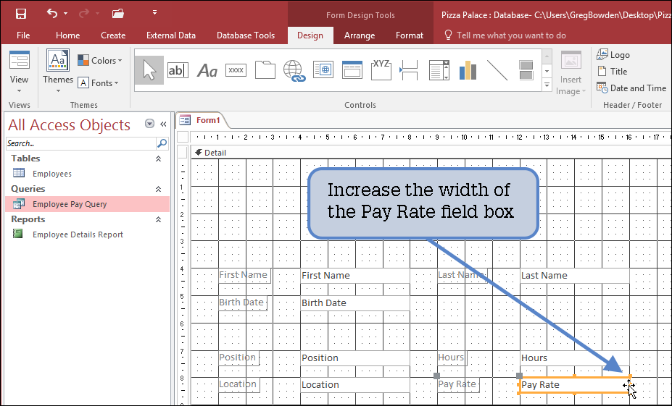Switch to the Home ribbon tab
This screenshot has width=672, height=406.
click(x=67, y=35)
